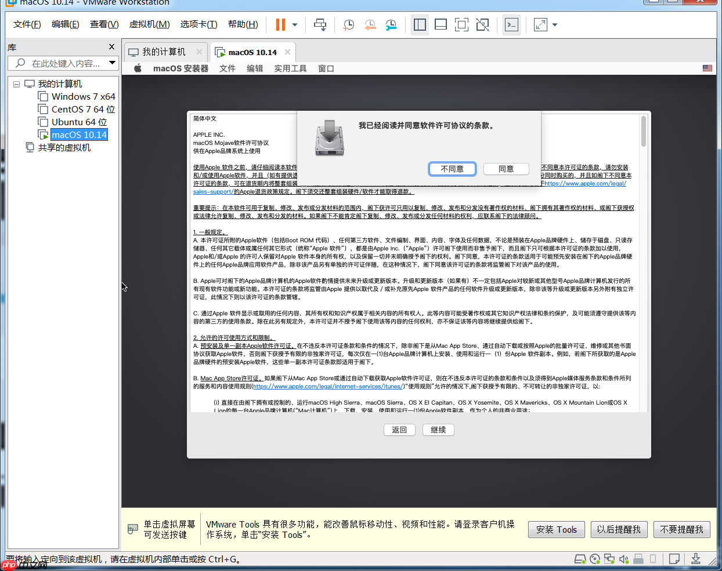Click the revert snapshot icon
Image resolution: width=722 pixels, height=571 pixels.
pyautogui.click(x=370, y=24)
